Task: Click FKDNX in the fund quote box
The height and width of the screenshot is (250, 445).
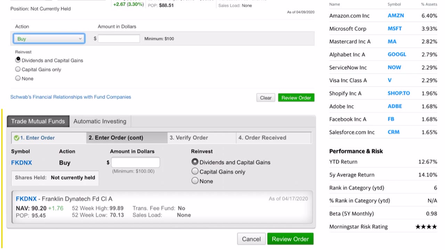Action: 26,199
